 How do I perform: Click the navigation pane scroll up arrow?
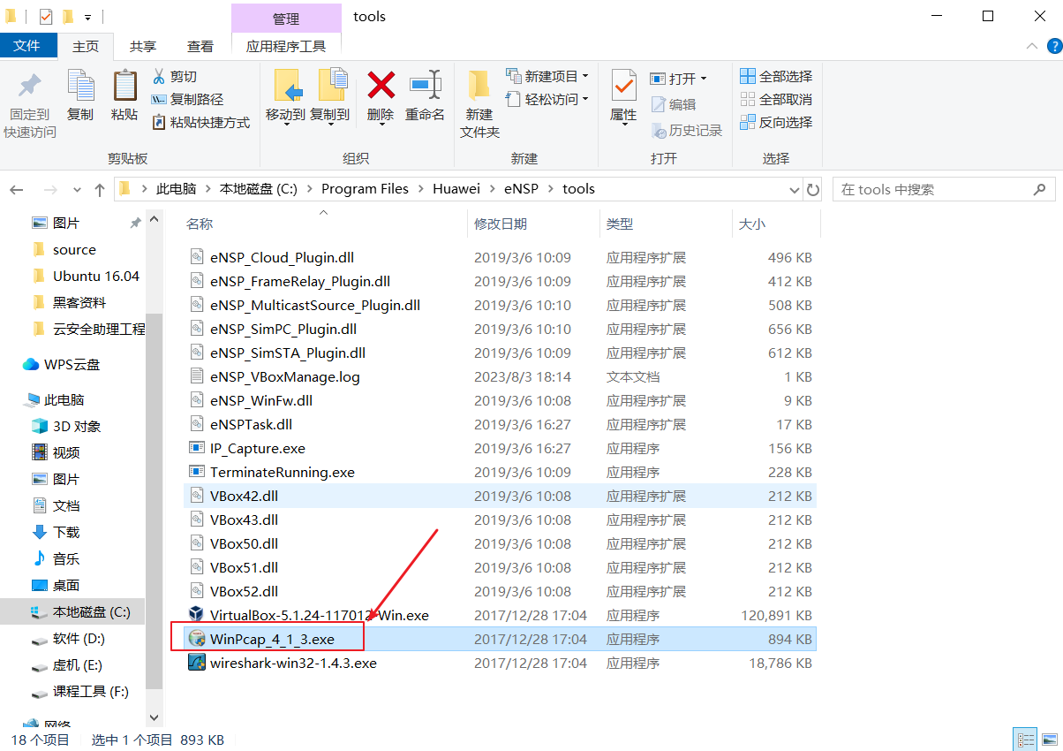(155, 219)
